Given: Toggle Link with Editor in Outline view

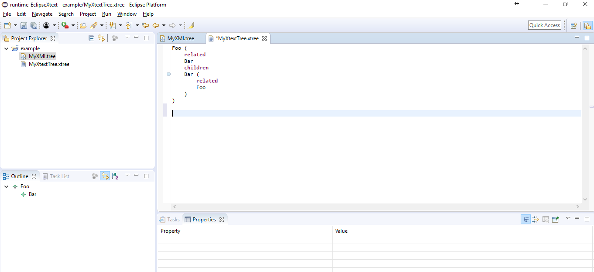Looking at the screenshot, I should pos(105,176).
